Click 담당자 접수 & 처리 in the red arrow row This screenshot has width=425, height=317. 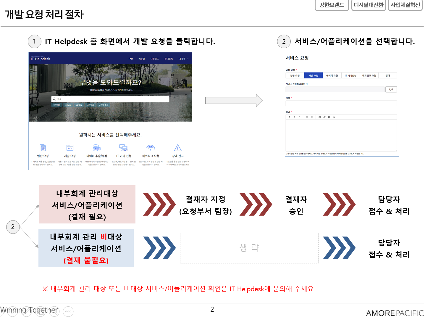pyautogui.click(x=389, y=205)
